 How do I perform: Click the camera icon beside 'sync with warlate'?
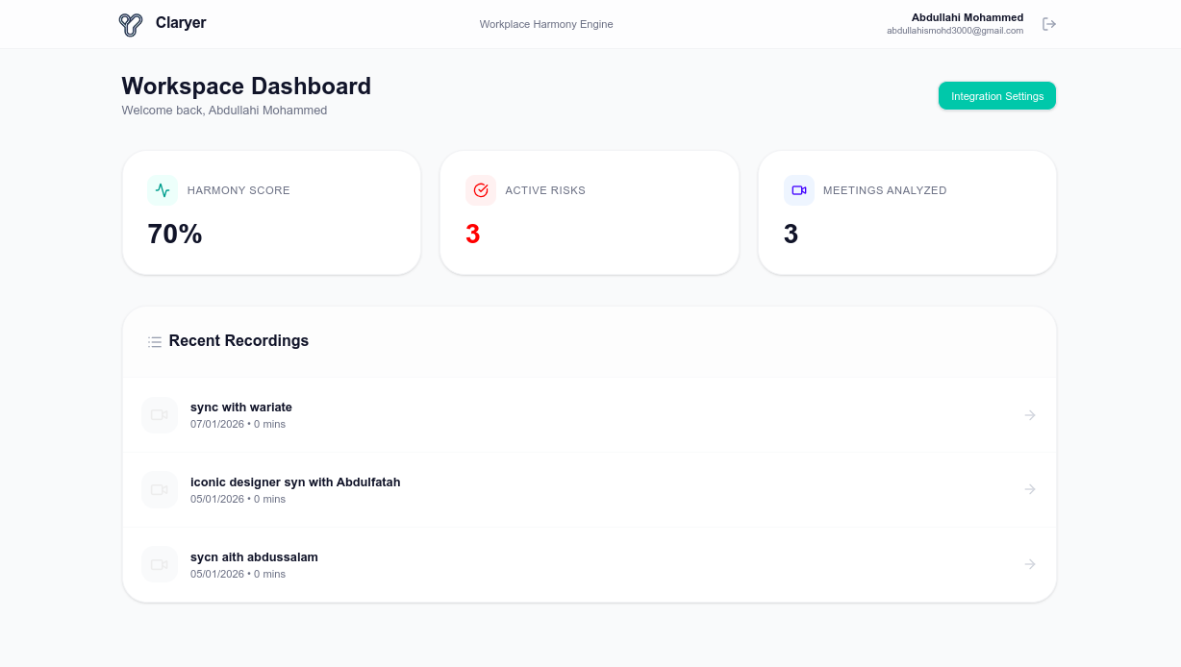pyautogui.click(x=159, y=414)
